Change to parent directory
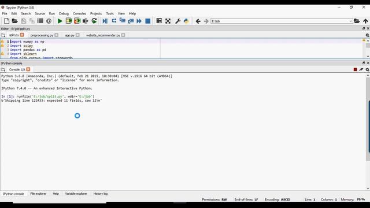This screenshot has height=208, width=370. pos(365,21)
